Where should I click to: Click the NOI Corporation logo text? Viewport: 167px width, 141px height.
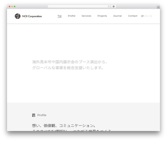[x=32, y=16]
